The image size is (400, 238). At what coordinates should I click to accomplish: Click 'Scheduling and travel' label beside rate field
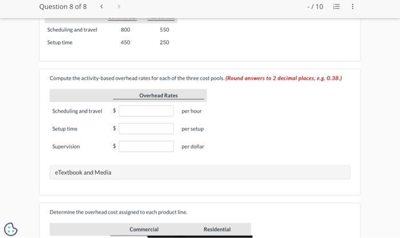77,111
